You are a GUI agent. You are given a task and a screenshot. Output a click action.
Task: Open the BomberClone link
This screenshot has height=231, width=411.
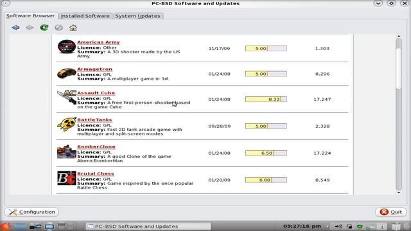tap(96, 147)
